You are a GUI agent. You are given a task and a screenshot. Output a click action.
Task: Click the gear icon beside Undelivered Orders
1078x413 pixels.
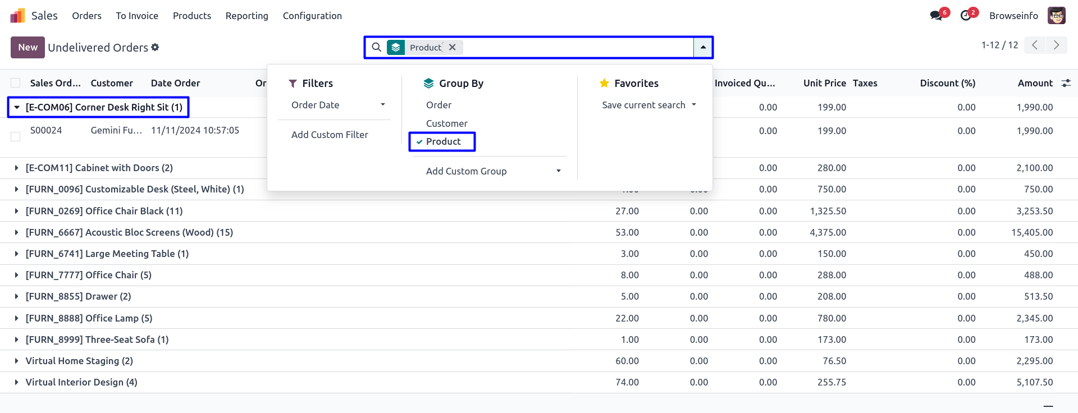tap(155, 48)
